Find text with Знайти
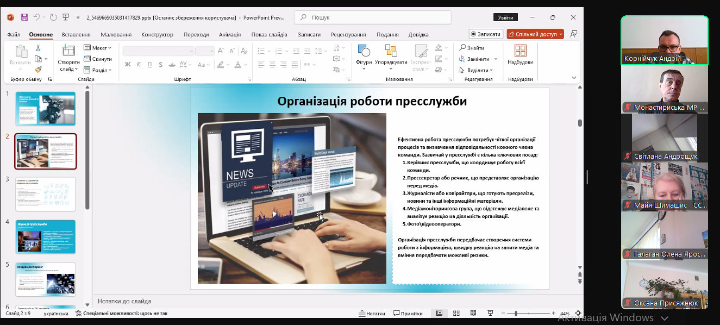The width and height of the screenshot is (720, 325). (471, 48)
